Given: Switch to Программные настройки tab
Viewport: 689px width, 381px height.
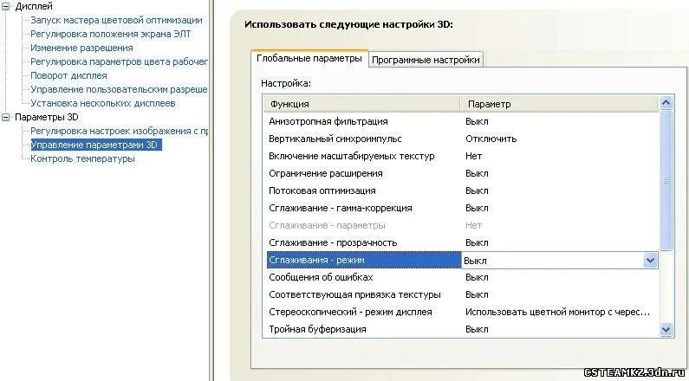Looking at the screenshot, I should pyautogui.click(x=426, y=60).
